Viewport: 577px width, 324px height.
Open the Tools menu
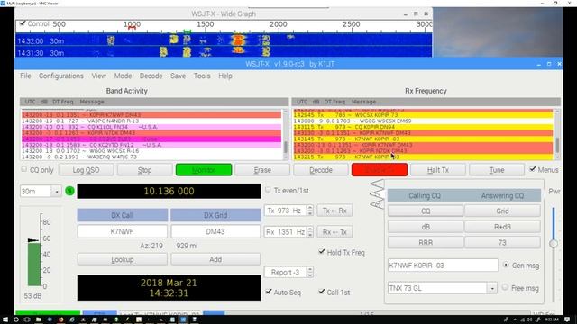click(202, 76)
